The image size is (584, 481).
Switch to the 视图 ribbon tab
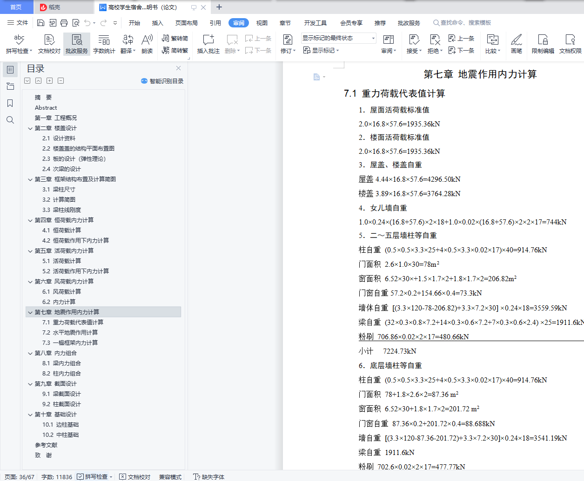coord(262,23)
